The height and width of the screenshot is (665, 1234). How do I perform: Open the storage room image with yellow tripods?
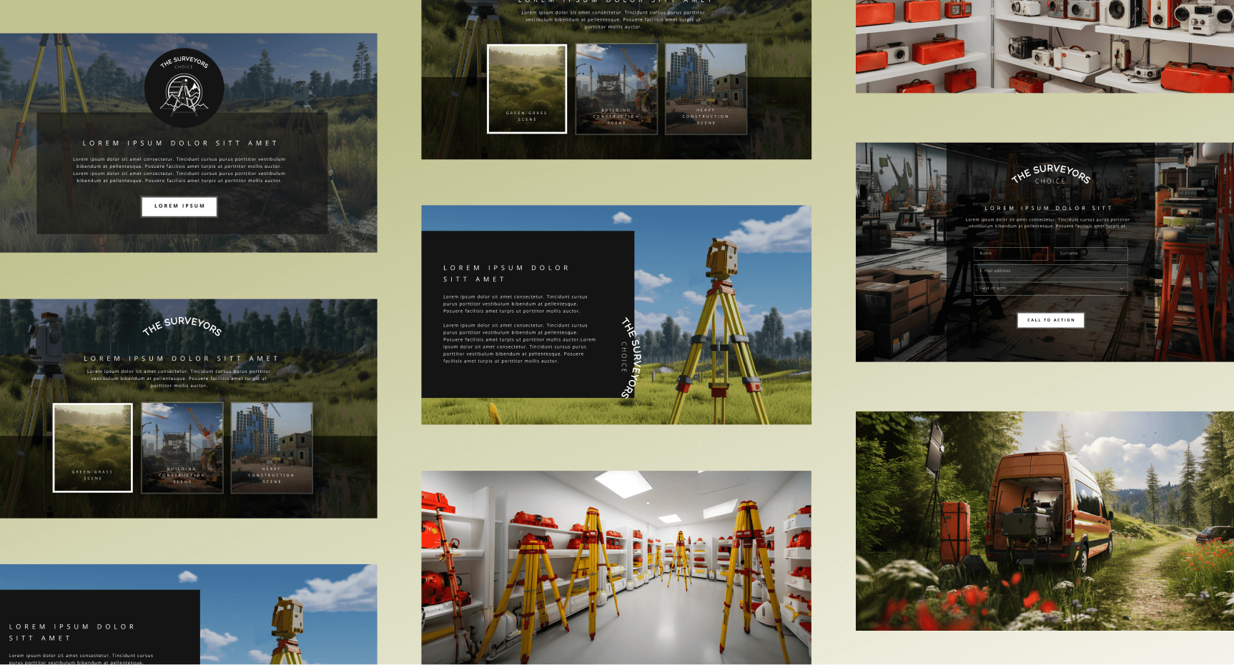pos(616,568)
